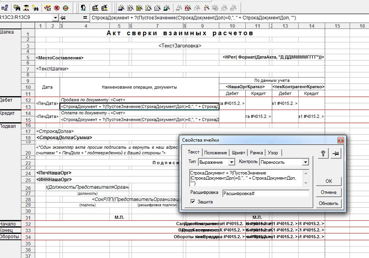369x258 pixels.
Task: Click the red bug debugger icon
Action: tap(57, 8)
